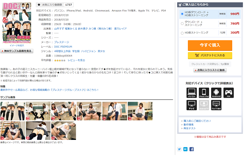244x159 pixels.
Task: Open the プレステージグループストア feature link
Action: click(49, 90)
